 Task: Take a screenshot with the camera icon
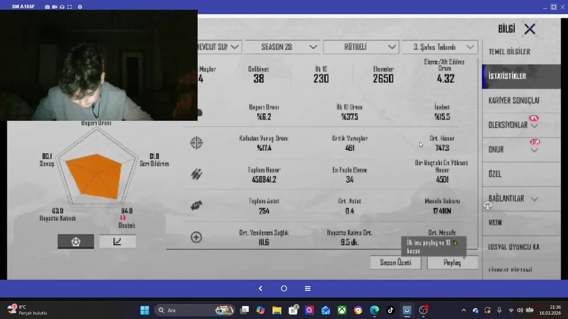(47, 7)
